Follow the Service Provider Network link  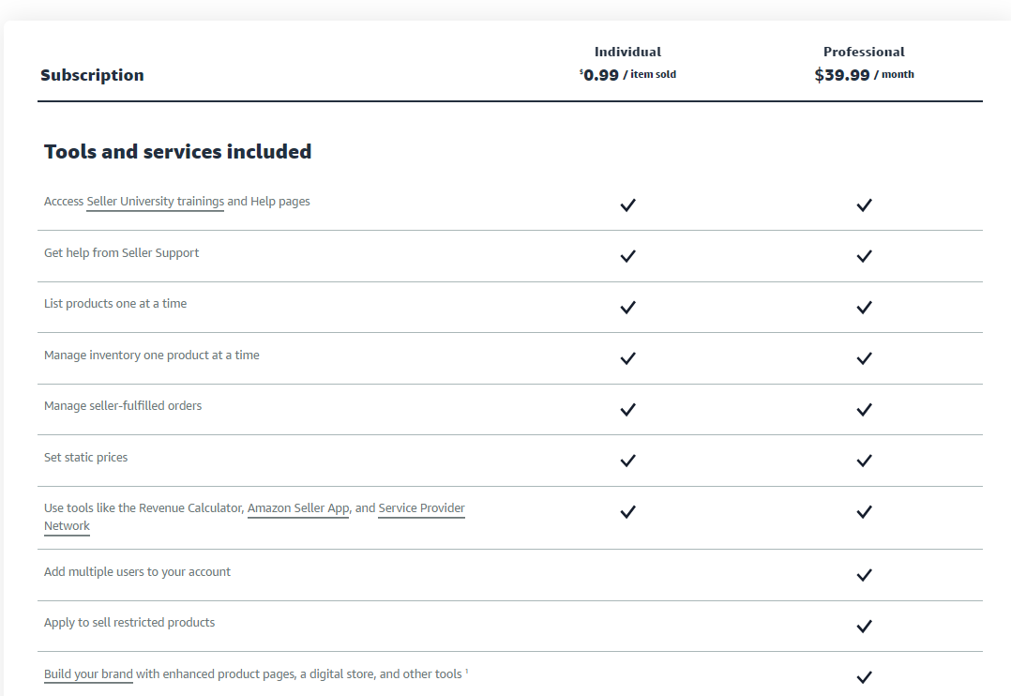pos(421,508)
